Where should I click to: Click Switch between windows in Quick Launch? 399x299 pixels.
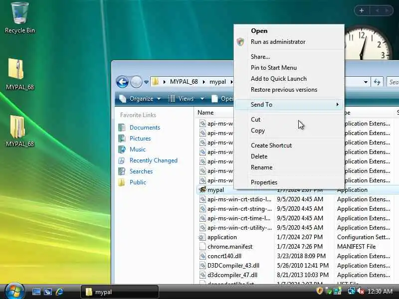pyautogui.click(x=48, y=292)
